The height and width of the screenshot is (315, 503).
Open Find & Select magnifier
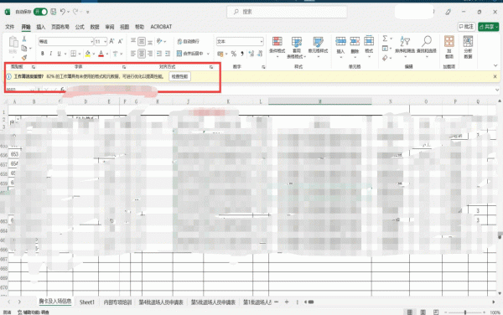click(x=427, y=47)
